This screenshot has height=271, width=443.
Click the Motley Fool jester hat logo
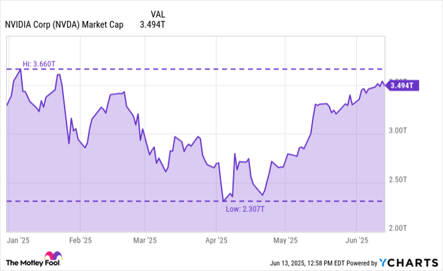pyautogui.click(x=54, y=257)
